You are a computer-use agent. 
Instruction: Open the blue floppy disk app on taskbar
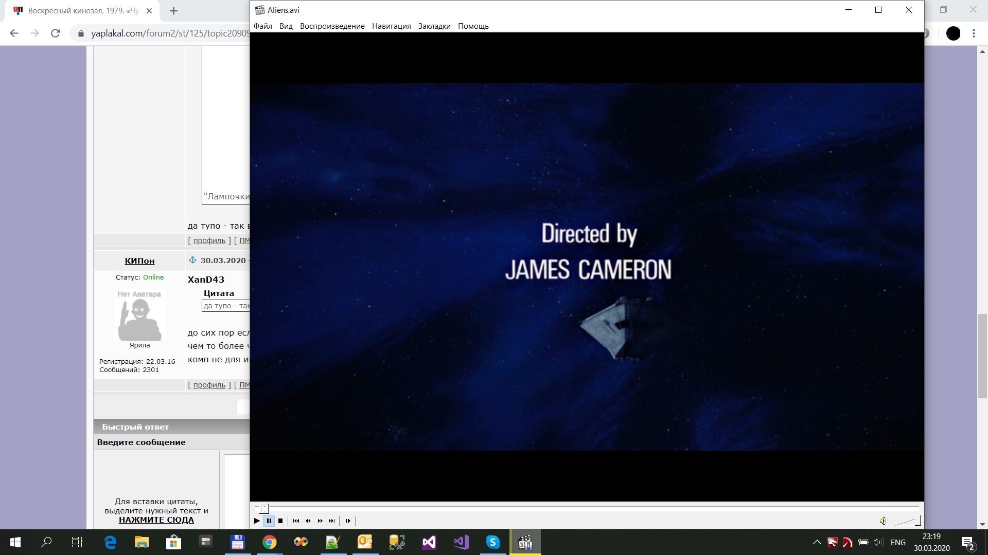click(x=237, y=542)
